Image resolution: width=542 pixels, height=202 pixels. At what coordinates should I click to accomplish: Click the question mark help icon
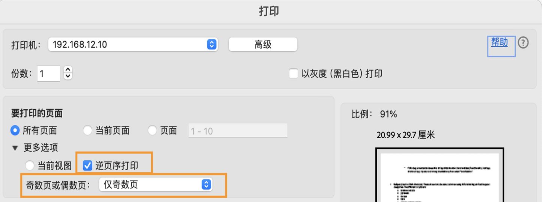[523, 43]
